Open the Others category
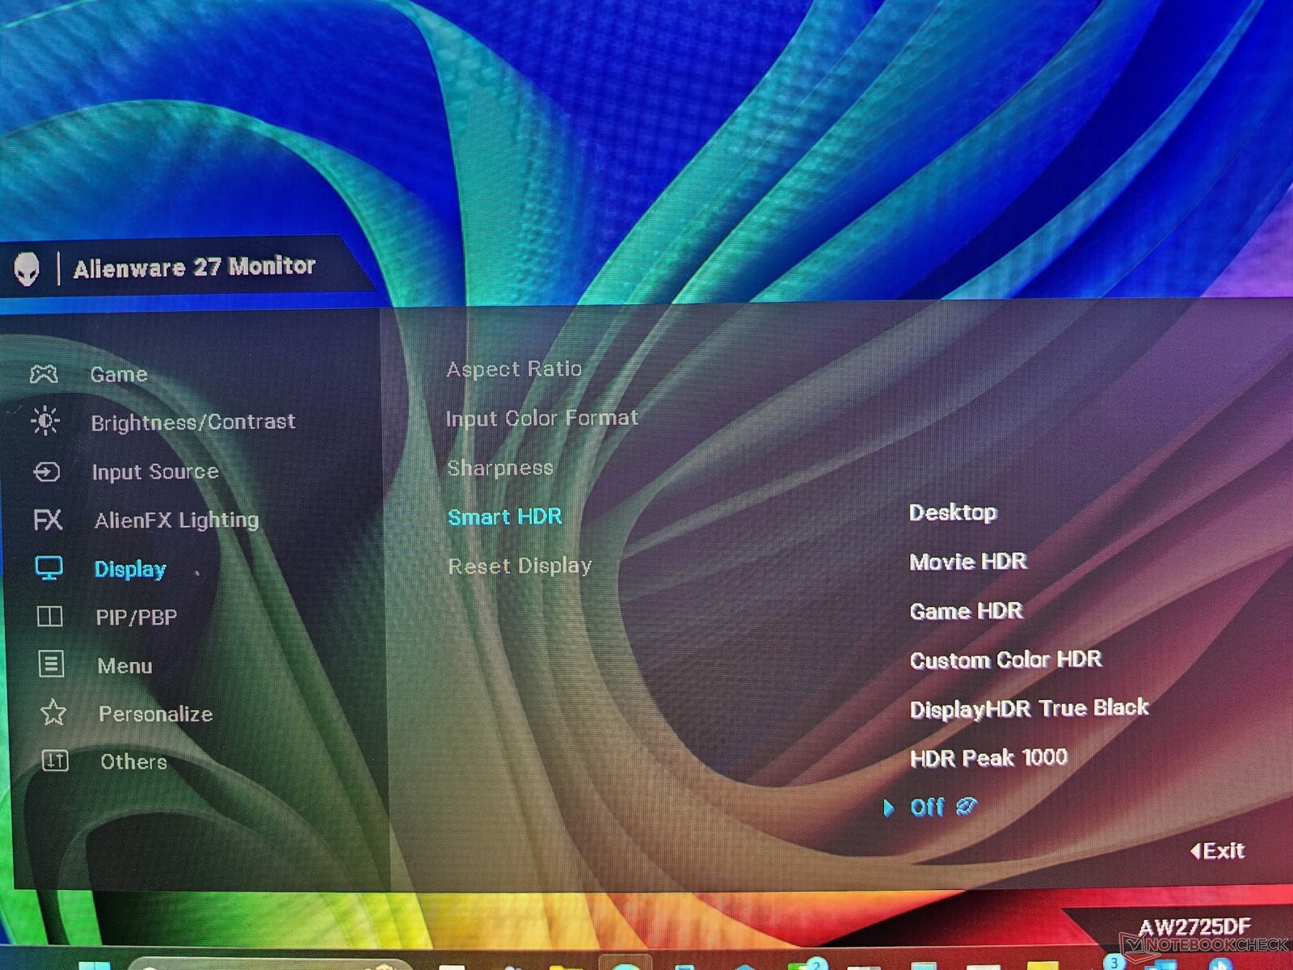Viewport: 1293px width, 970px height. point(134,761)
